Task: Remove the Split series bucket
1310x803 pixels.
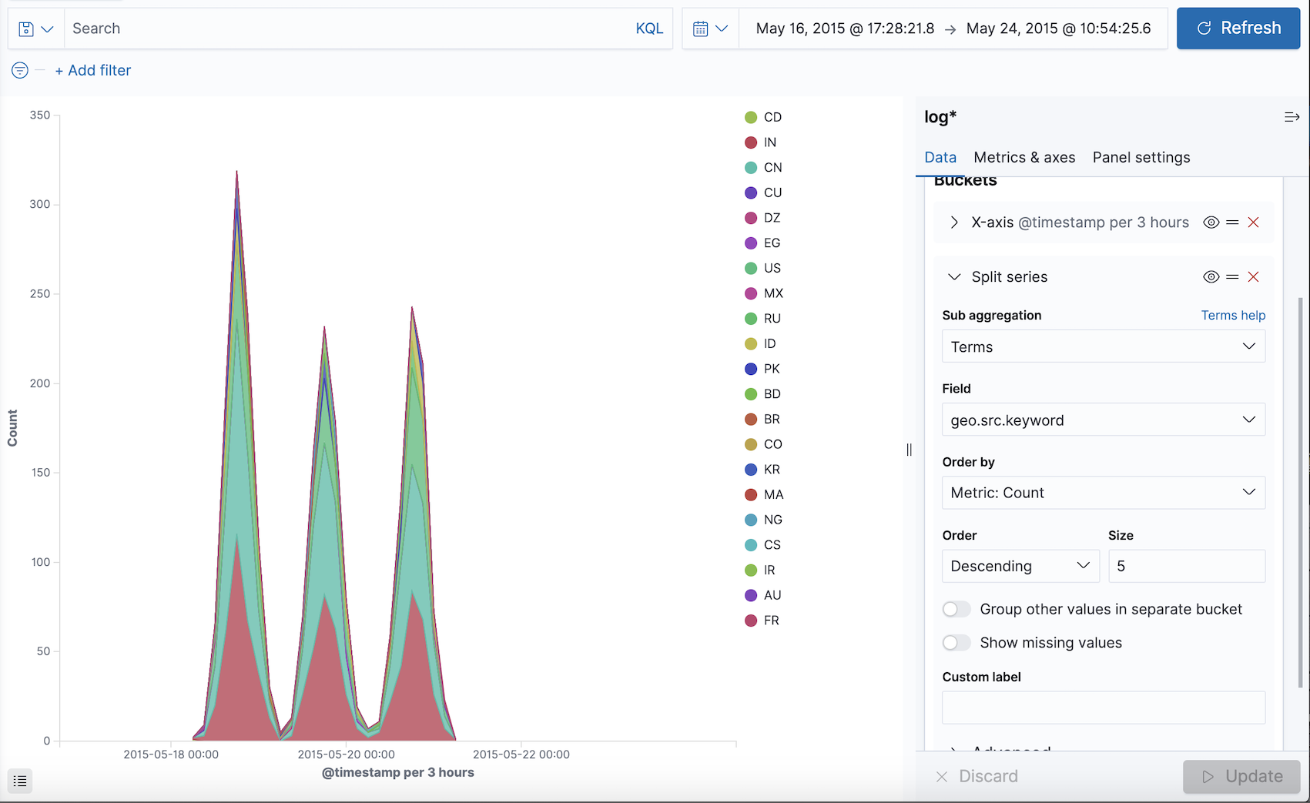Action: [x=1253, y=277]
